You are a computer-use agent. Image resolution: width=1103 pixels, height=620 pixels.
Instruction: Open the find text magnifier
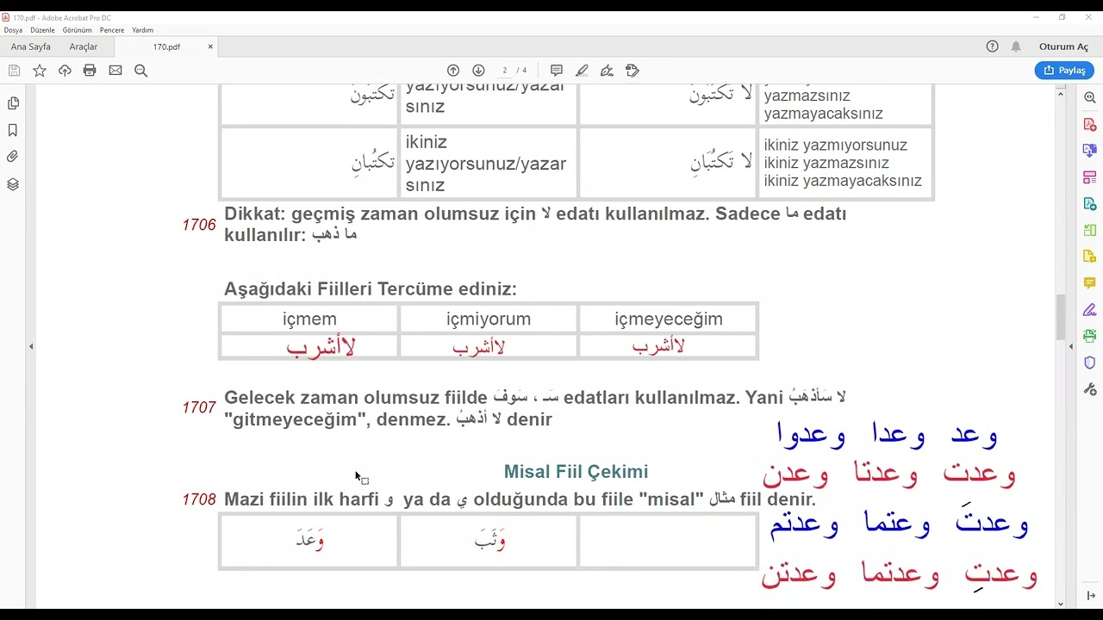coord(140,71)
